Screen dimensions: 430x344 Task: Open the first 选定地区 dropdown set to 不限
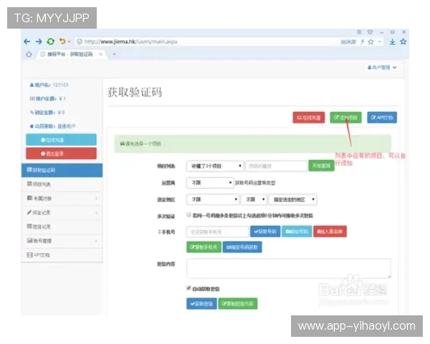(x=213, y=199)
